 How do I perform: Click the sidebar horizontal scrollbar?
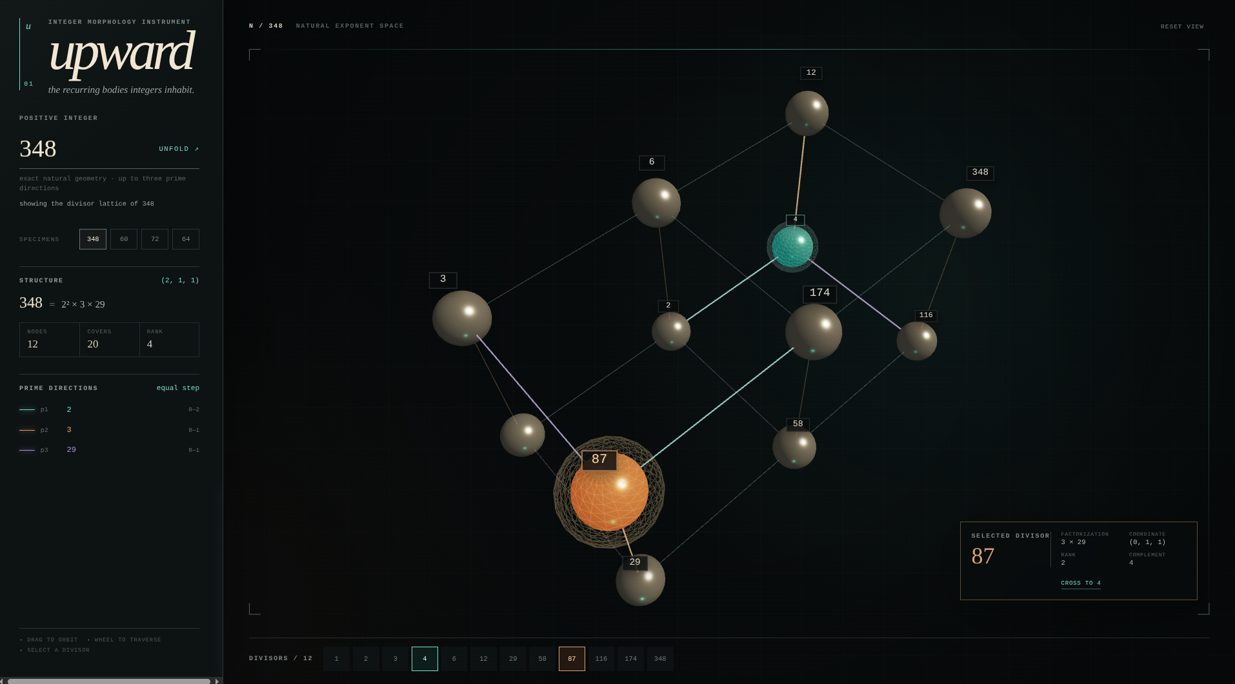tap(108, 681)
